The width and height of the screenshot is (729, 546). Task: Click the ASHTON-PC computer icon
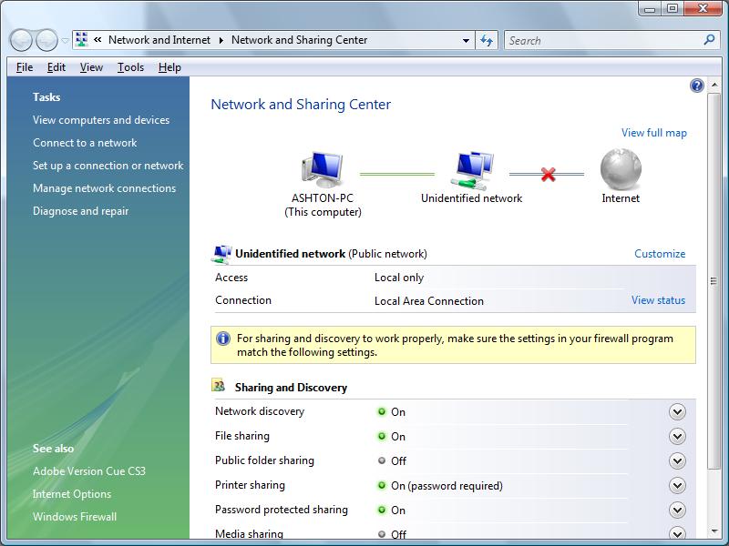pos(323,169)
